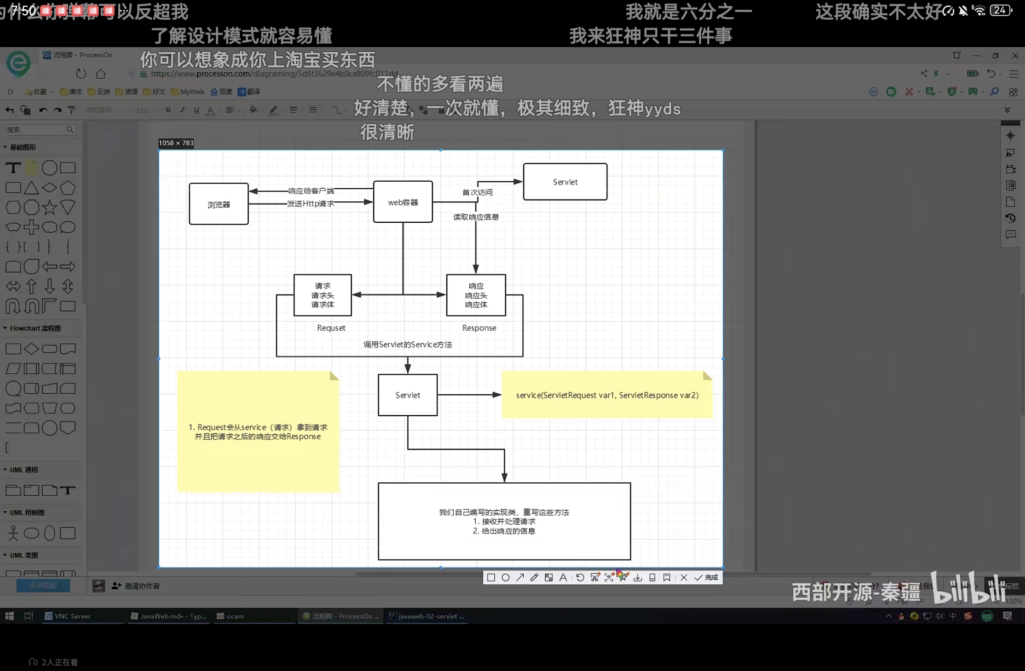Select the rectangle annotation tool in screenshot toolbar
This screenshot has height=671, width=1025.
[491, 578]
